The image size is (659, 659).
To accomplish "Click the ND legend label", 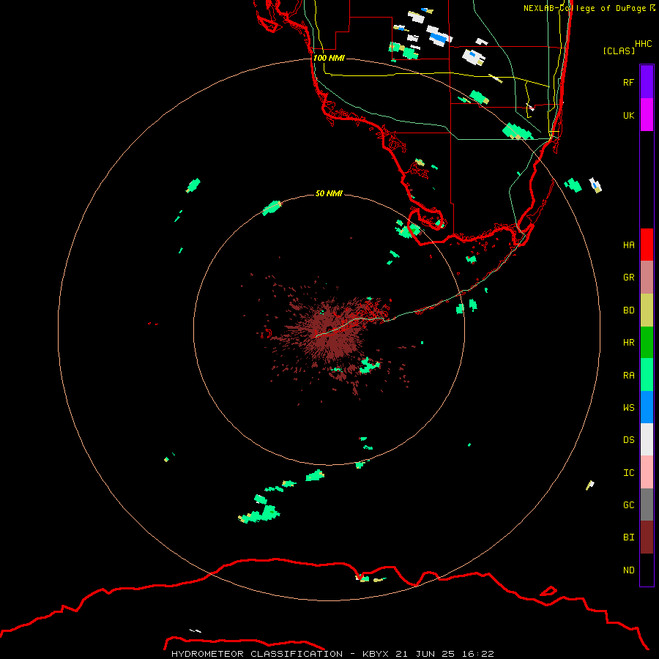I will [x=628, y=570].
